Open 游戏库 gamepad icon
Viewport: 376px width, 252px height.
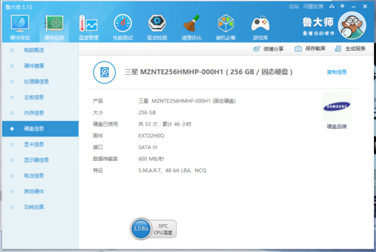coord(260,24)
